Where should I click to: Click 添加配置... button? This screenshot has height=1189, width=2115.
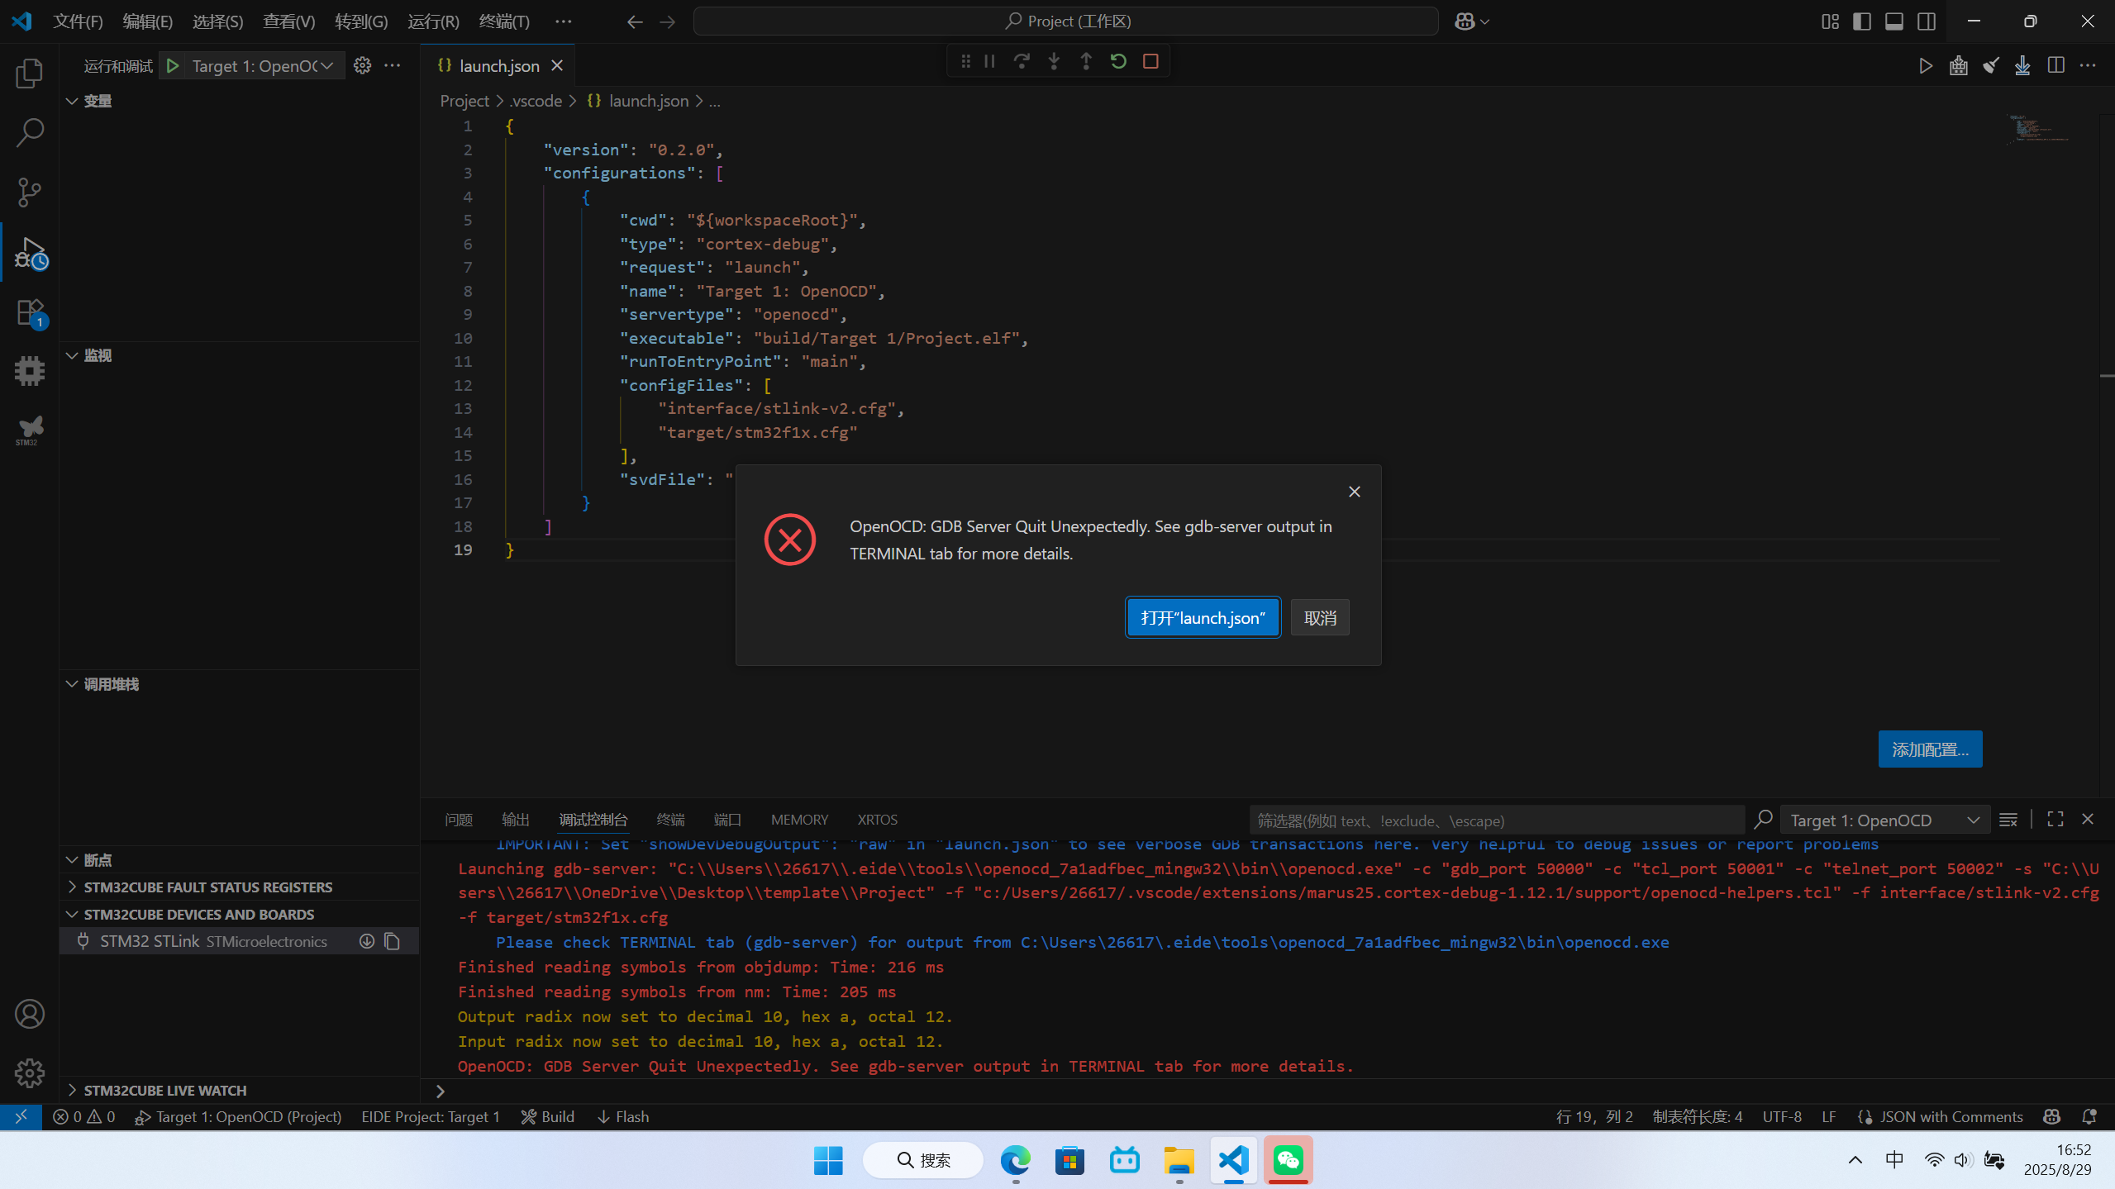[x=1930, y=749]
